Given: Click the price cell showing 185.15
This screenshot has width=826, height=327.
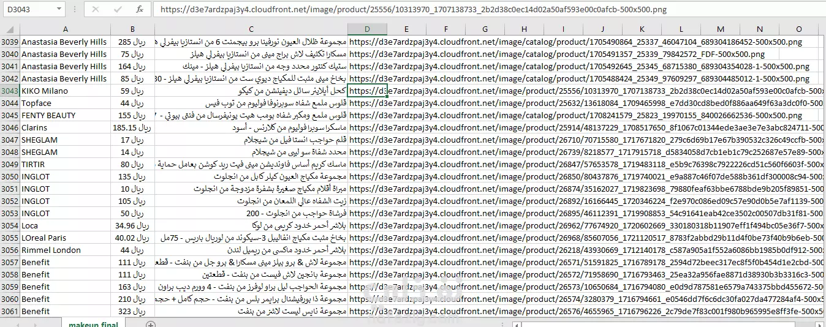Looking at the screenshot, I should tap(132, 127).
